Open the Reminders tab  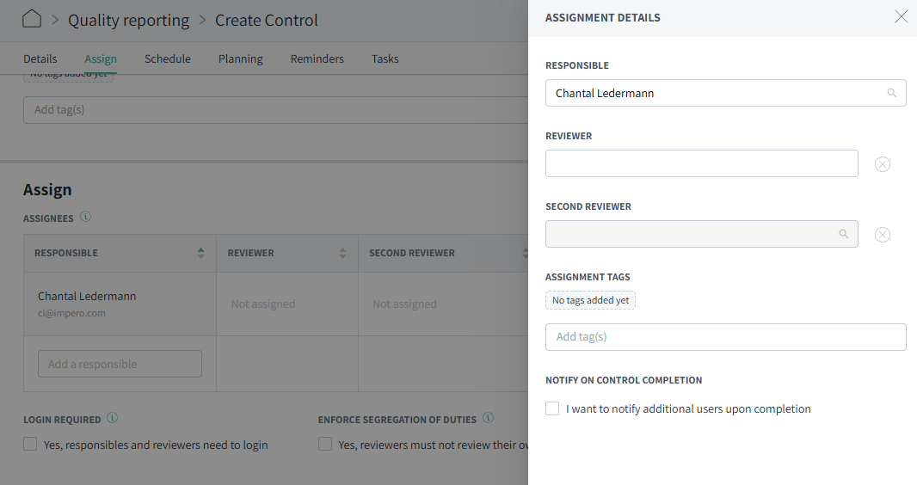click(317, 59)
